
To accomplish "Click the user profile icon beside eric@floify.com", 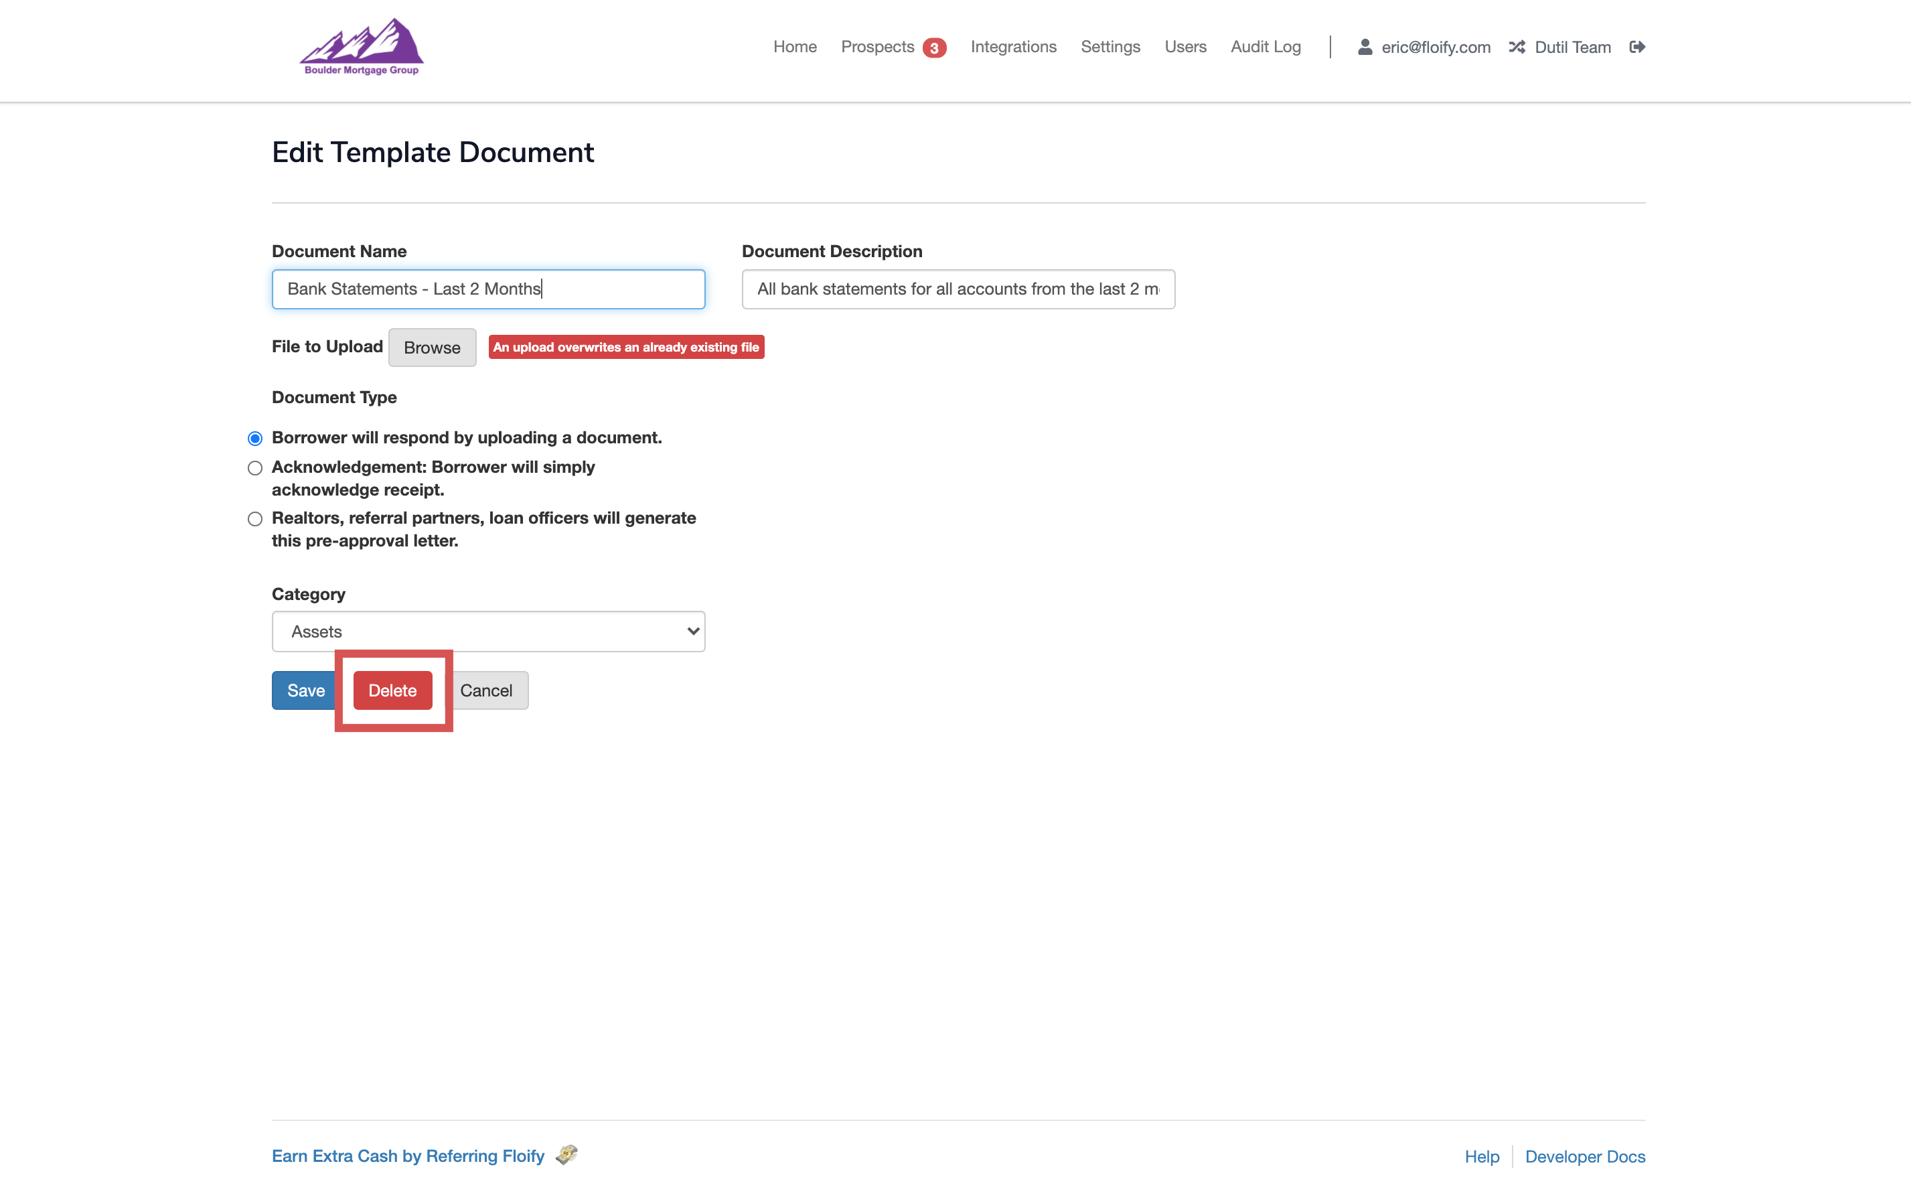I will [x=1365, y=48].
